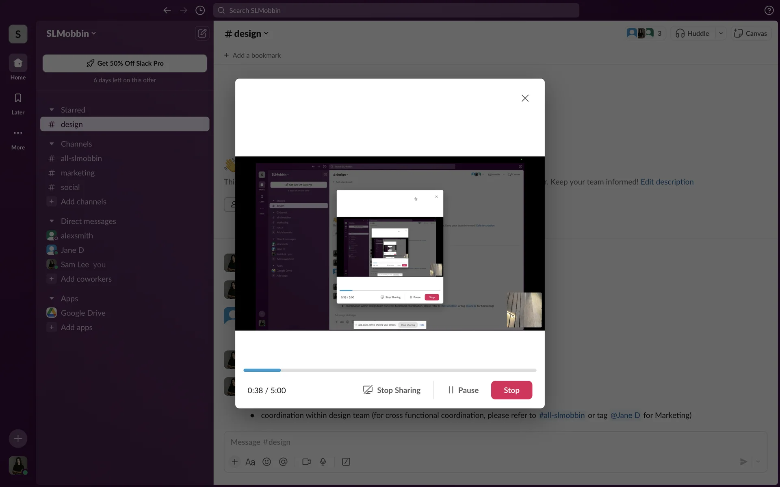Open the history clock icon
The image size is (780, 487).
click(x=200, y=11)
